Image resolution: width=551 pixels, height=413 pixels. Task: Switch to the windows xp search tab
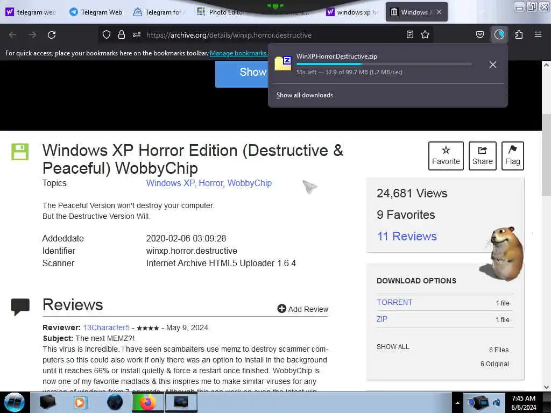[352, 12]
